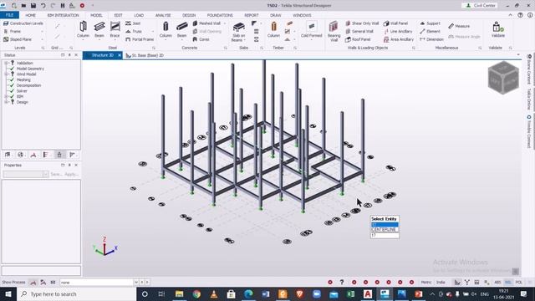The height and width of the screenshot is (301, 535).
Task: Click the Measure tool
Action: [x=459, y=26]
